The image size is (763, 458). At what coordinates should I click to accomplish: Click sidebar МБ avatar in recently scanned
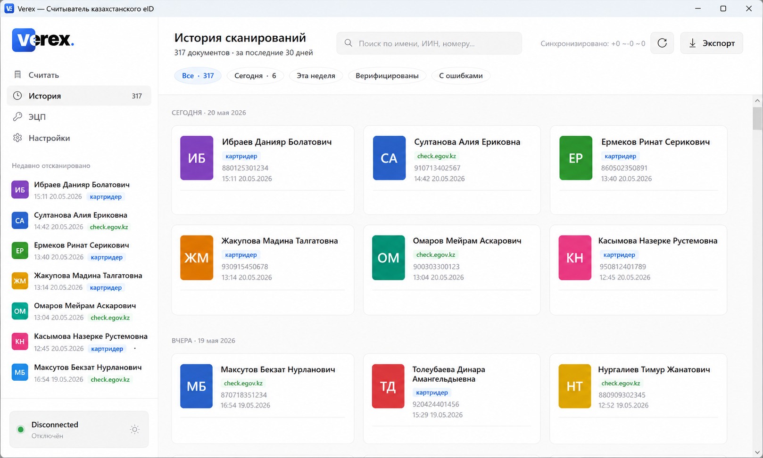20,372
